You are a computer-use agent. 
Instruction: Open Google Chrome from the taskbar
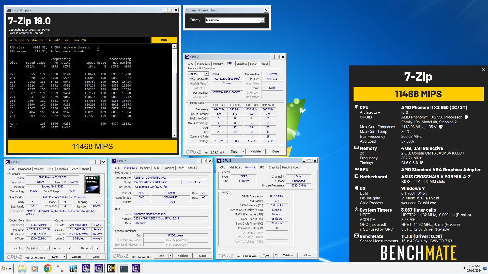(x=48, y=268)
